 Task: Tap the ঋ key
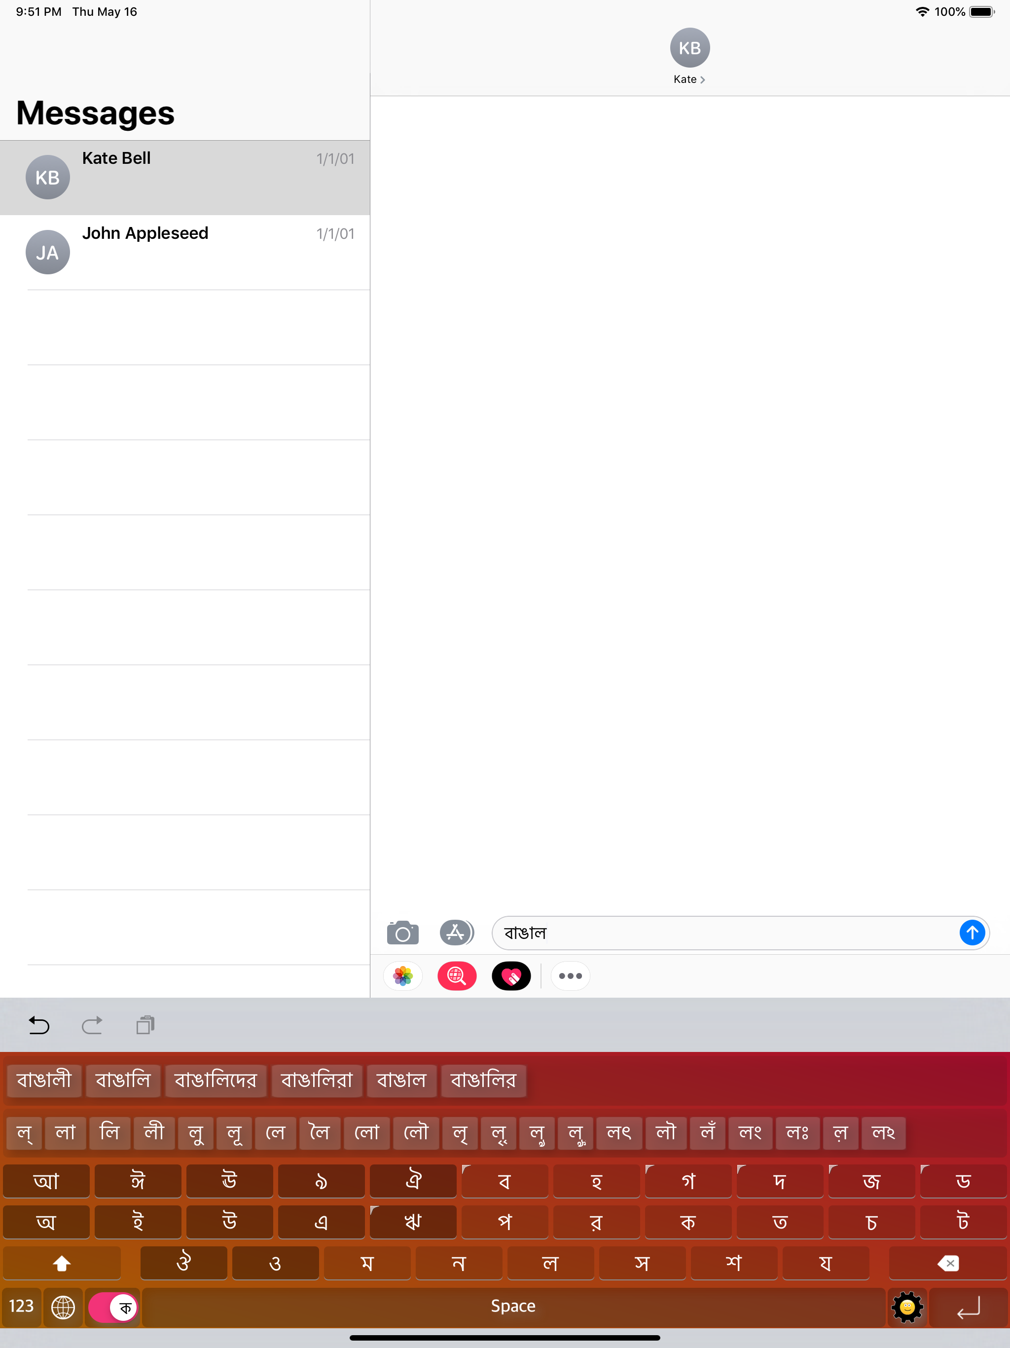pyautogui.click(x=413, y=1222)
